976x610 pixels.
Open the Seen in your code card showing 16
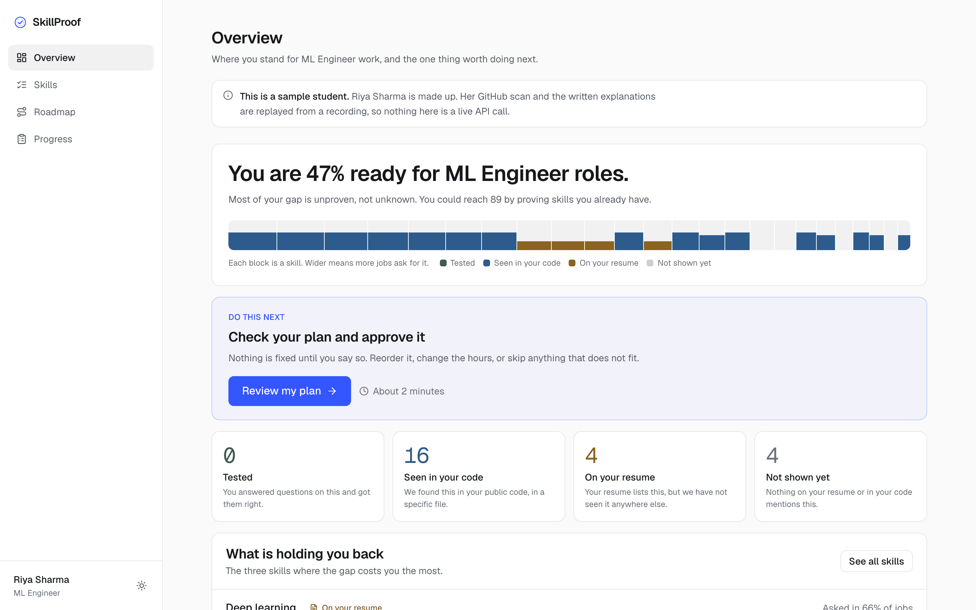pyautogui.click(x=479, y=476)
